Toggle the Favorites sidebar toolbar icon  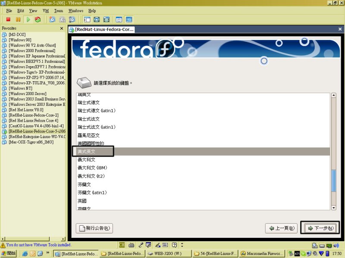coord(87,19)
